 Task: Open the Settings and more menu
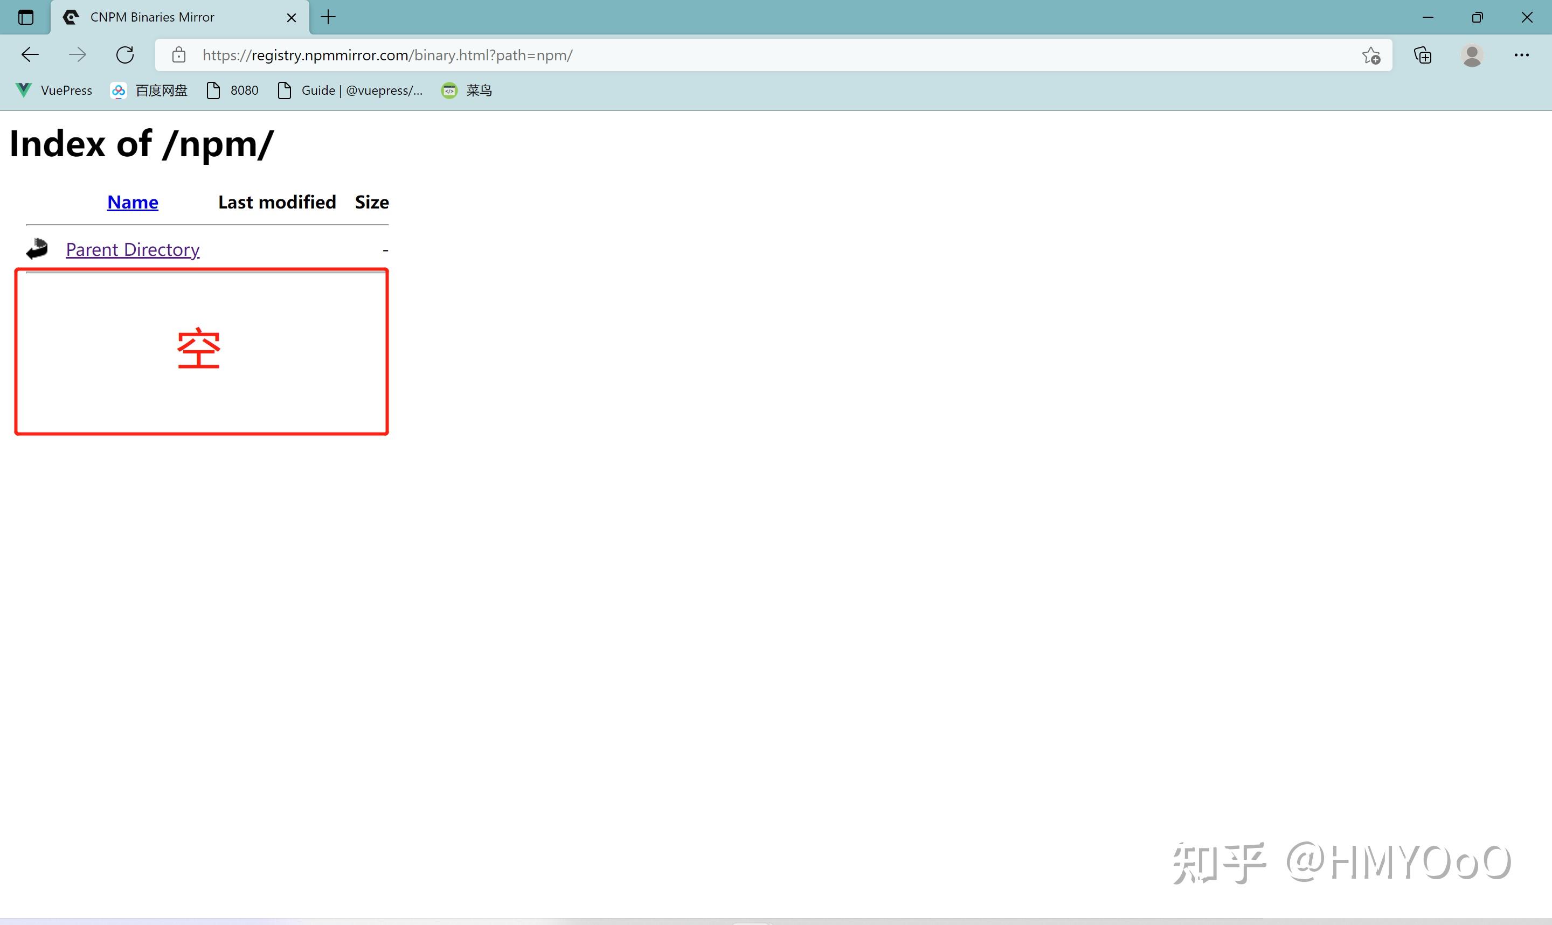pos(1521,55)
